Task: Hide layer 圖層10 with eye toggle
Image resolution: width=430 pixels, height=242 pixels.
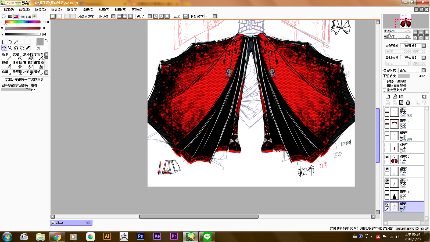Action: coord(387,157)
